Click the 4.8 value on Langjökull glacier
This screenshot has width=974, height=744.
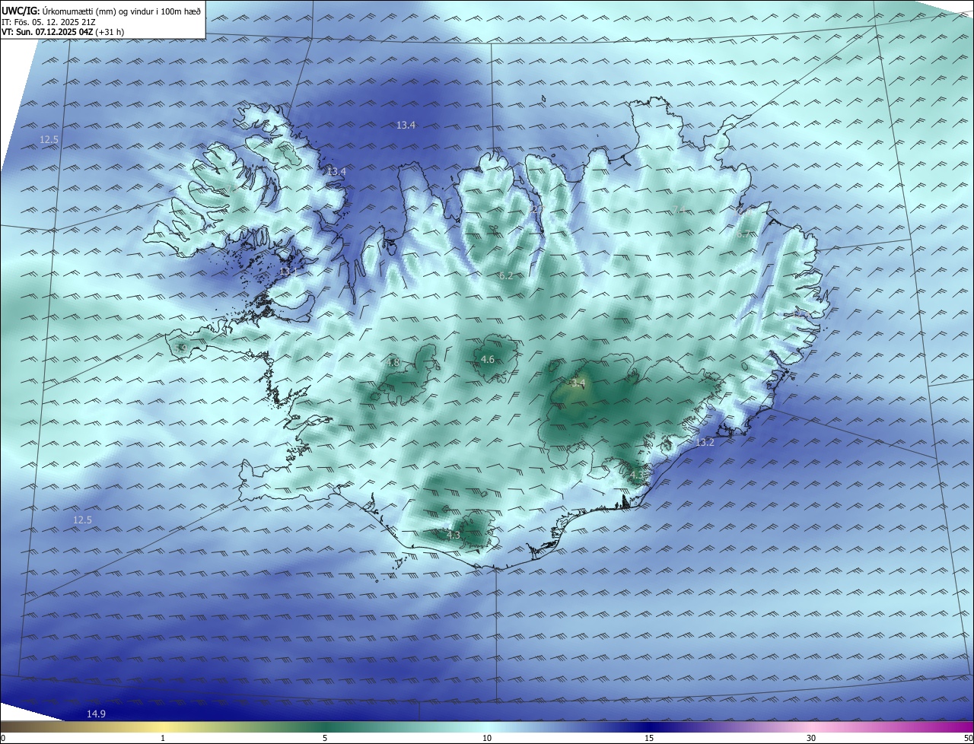coord(393,363)
